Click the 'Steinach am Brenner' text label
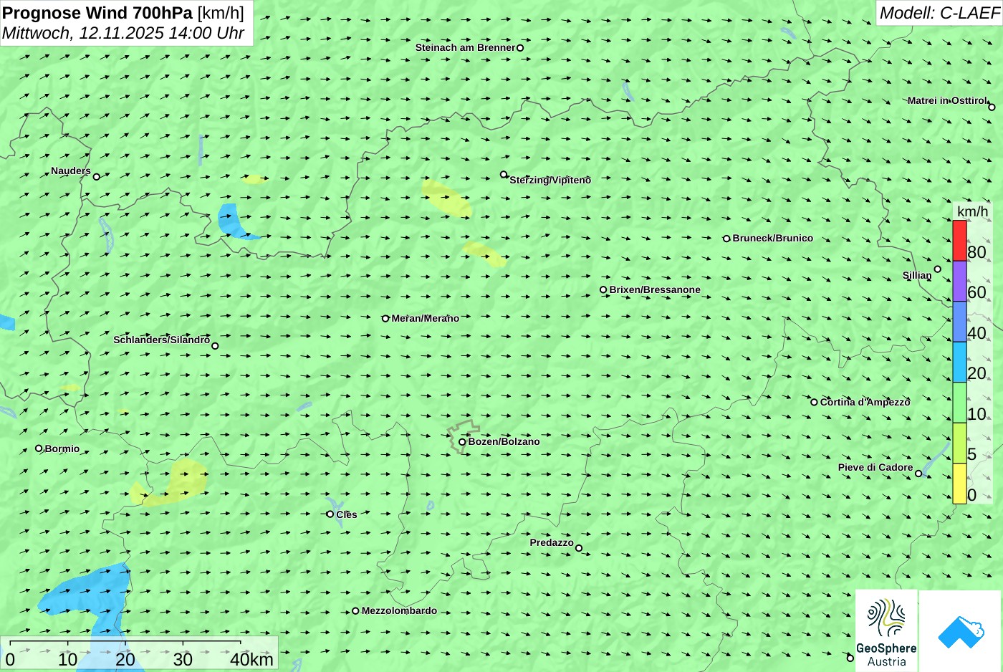Image resolution: width=1003 pixels, height=672 pixels. point(466,48)
